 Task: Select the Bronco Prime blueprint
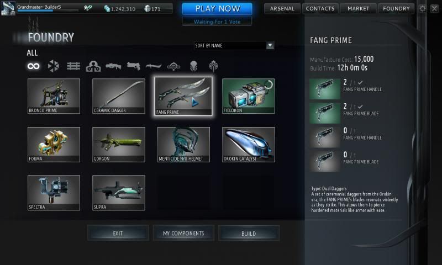[x=54, y=96]
